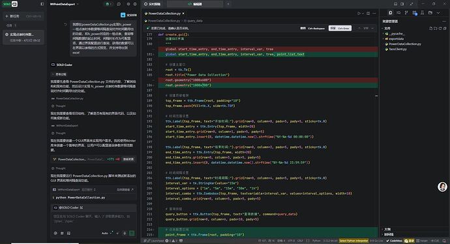Open the Search view icon in the right panel
This screenshot has height=244, width=450.
point(398,13)
